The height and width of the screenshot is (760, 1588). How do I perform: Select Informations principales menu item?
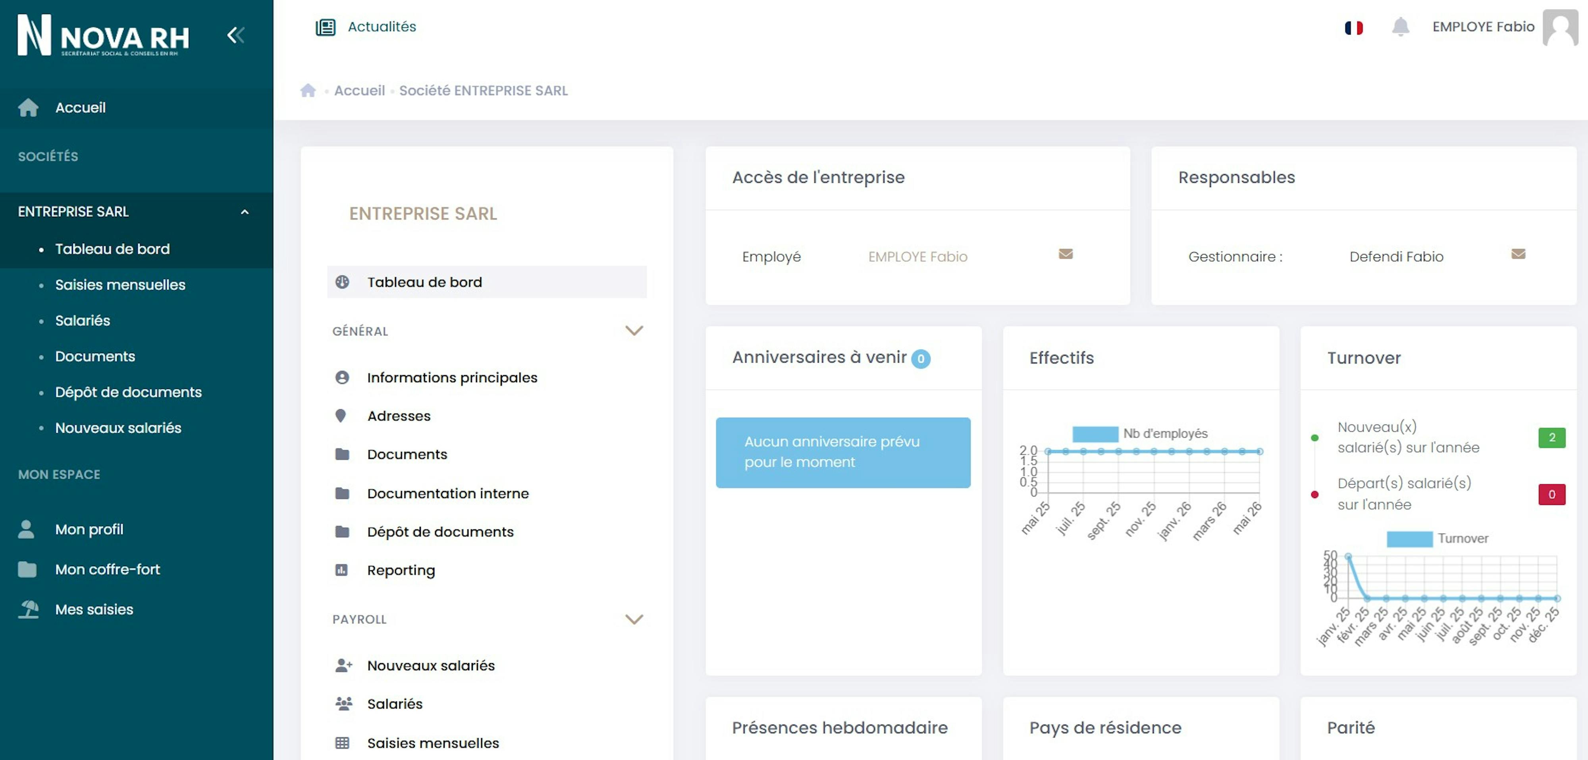click(452, 377)
